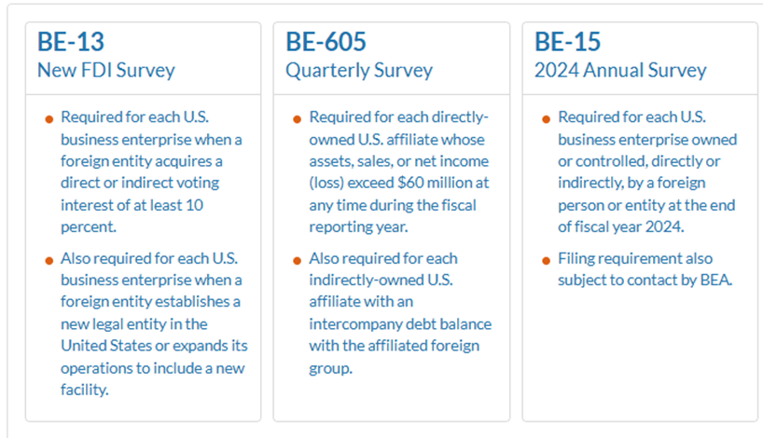This screenshot has width=763, height=438.
Task: Click the Quarterly Survey subtitle
Action: click(x=359, y=70)
